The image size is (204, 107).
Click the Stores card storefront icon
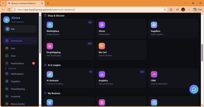102,25
